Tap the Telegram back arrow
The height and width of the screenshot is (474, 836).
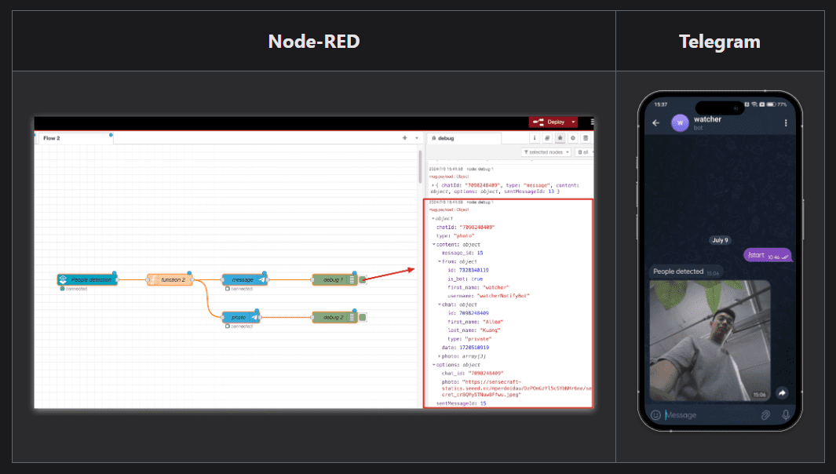[x=656, y=123]
